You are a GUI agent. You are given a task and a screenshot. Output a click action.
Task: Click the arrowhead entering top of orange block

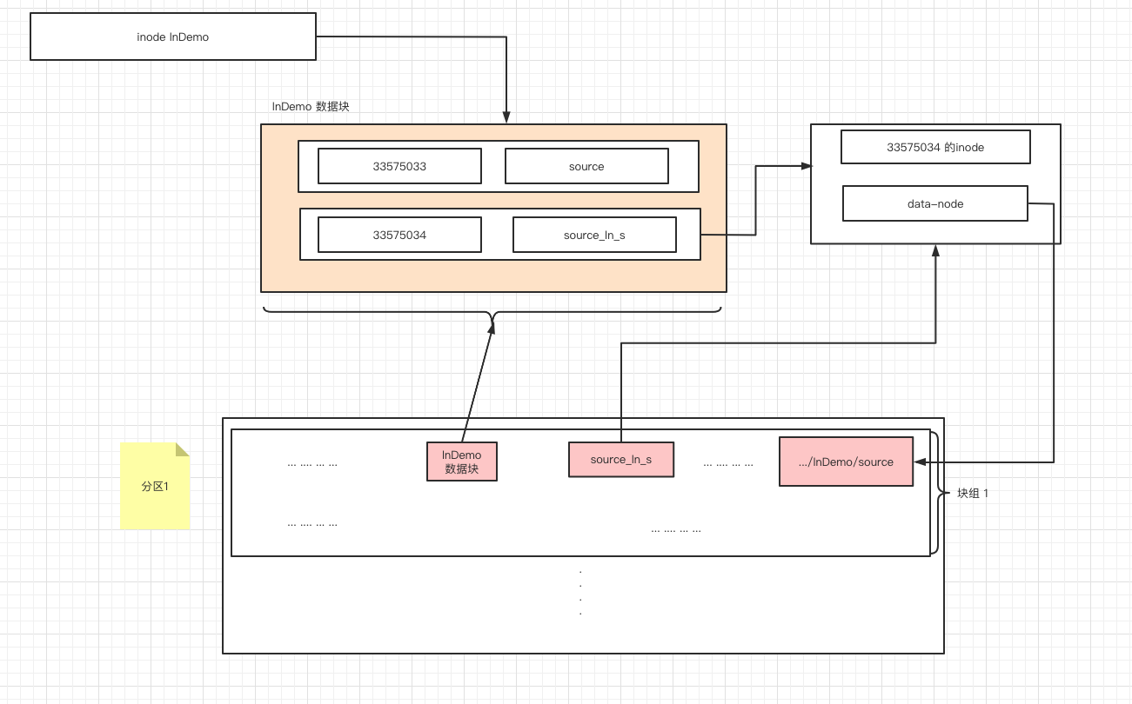tap(506, 118)
